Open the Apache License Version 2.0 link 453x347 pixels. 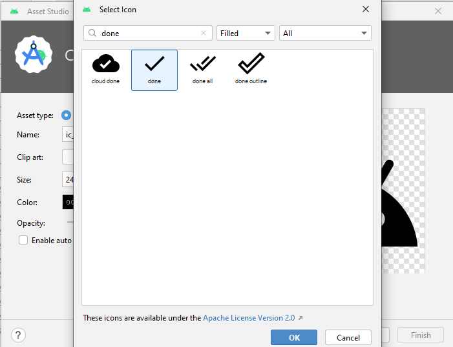(249, 318)
